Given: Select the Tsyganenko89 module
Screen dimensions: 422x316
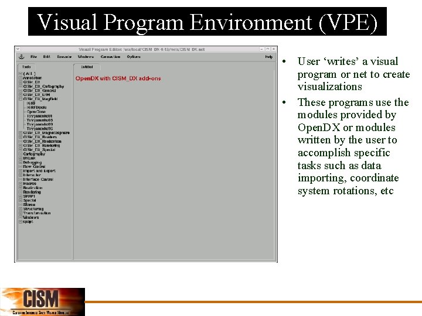Looking at the screenshot, I should click(40, 125).
